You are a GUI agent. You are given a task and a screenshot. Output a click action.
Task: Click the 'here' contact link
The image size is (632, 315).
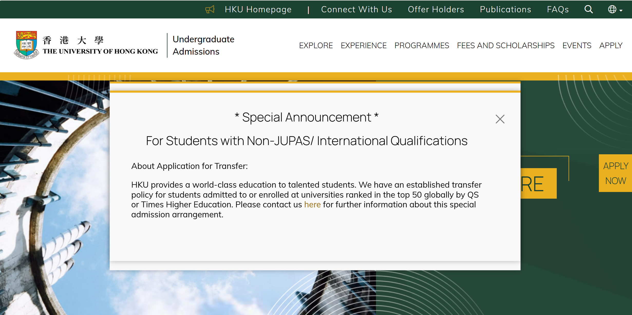[x=312, y=205]
